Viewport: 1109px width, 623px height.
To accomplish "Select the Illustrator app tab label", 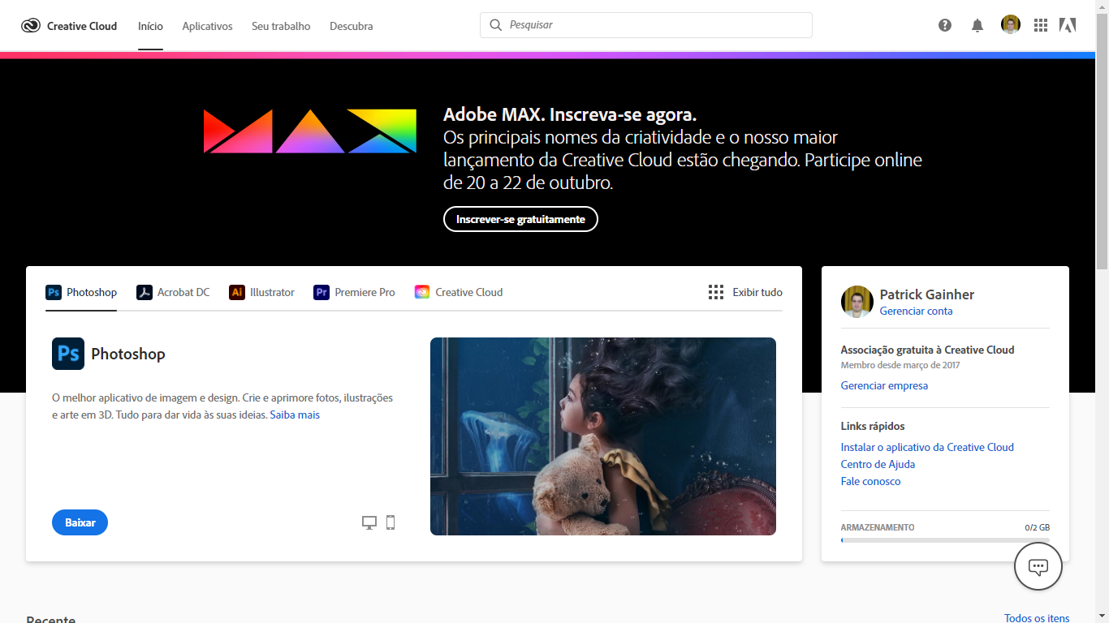I will click(272, 292).
